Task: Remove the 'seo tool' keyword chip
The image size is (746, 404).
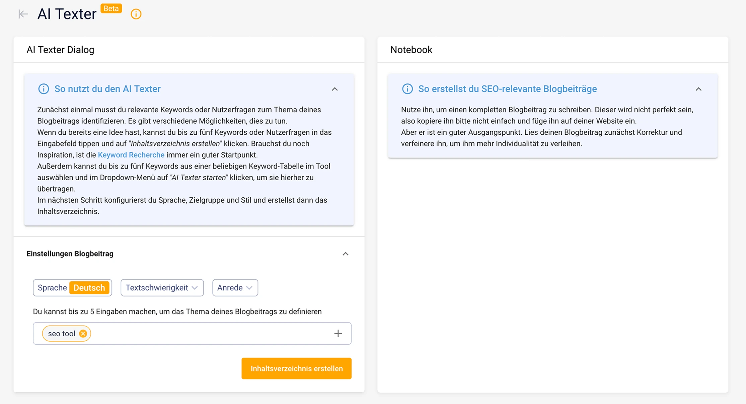Action: click(x=83, y=334)
